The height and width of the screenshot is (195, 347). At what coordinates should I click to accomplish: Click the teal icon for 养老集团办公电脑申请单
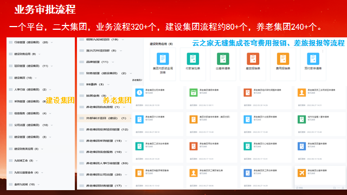click(248, 146)
